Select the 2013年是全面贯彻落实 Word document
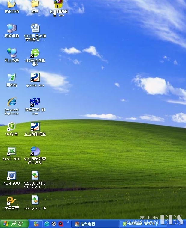Image resolution: width=186 pixels, height=228 pixels. click(x=35, y=28)
